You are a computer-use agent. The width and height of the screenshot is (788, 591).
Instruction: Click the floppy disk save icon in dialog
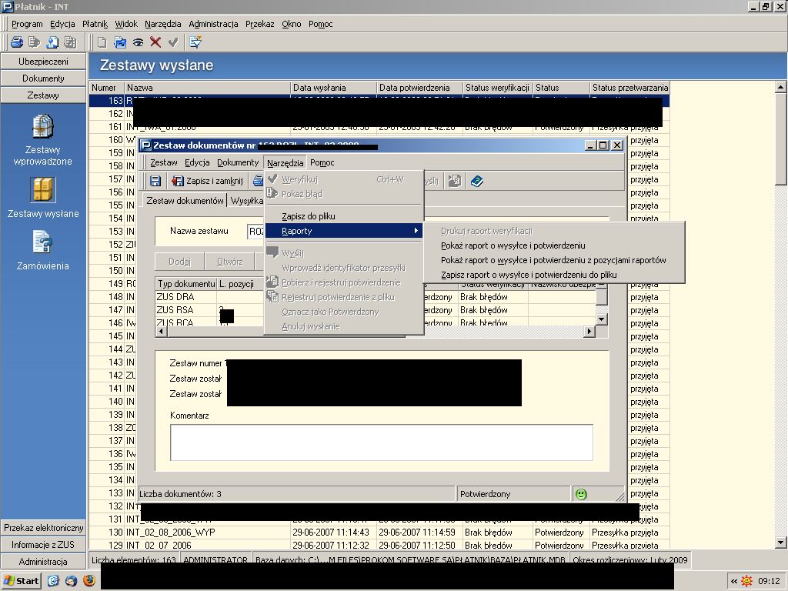(x=155, y=181)
